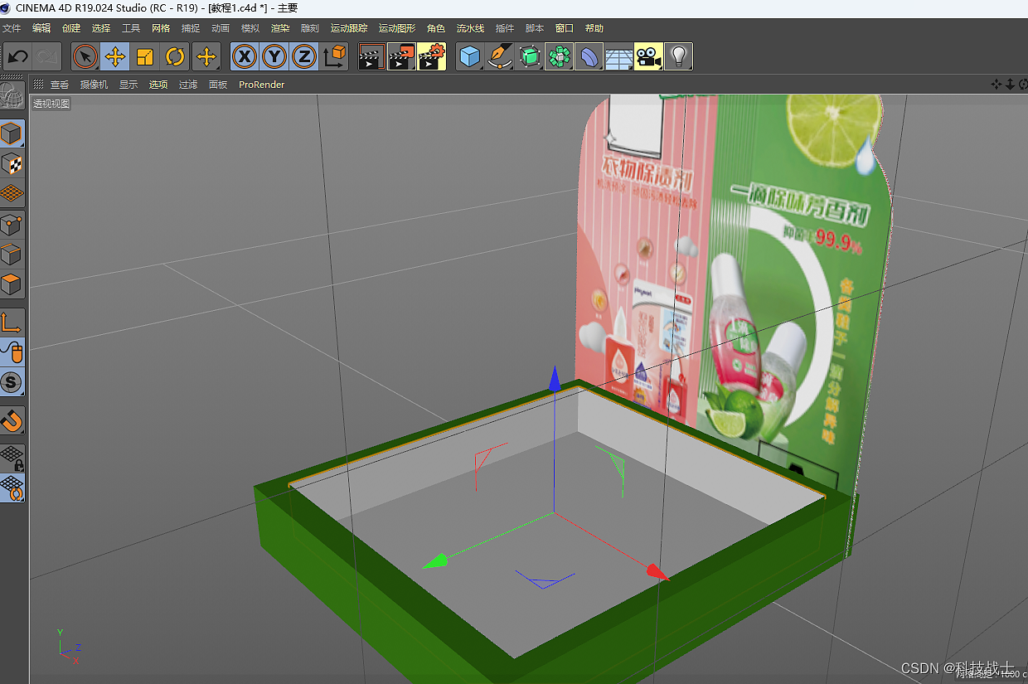The image size is (1028, 684).
Task: Open the Camera objects dropdown
Action: pos(648,56)
